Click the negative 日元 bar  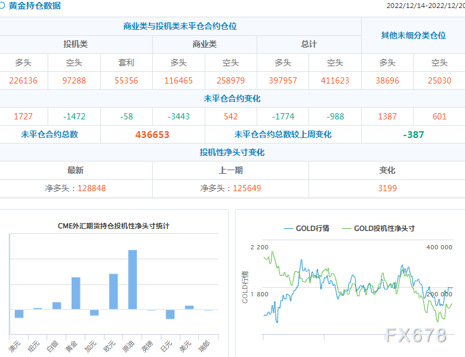pos(170,314)
